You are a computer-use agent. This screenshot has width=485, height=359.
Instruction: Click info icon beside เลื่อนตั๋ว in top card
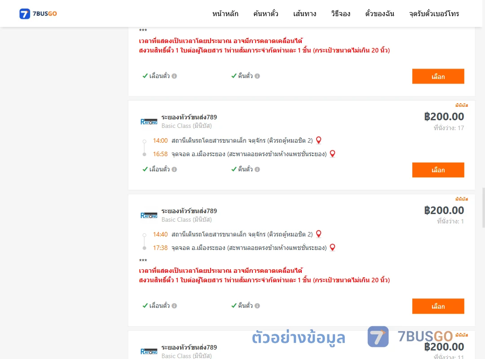(x=174, y=76)
